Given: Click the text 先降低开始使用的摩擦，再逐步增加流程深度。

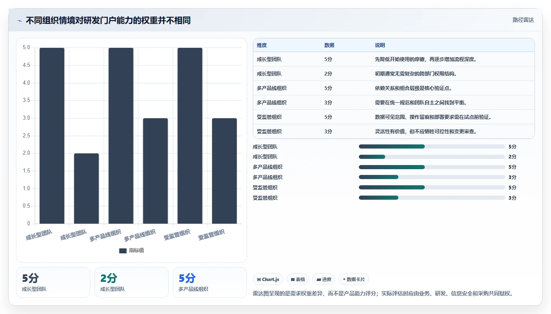Looking at the screenshot, I should [426, 59].
